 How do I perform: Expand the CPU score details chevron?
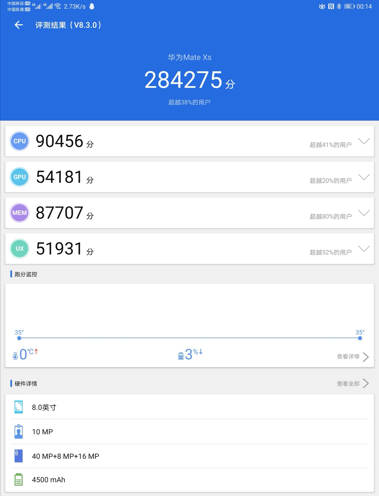point(364,141)
